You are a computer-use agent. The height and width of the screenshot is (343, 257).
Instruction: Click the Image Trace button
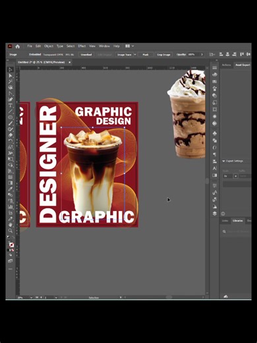(125, 55)
